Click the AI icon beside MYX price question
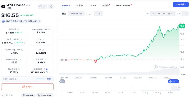Viewport: 191px width, 98px height. (x=4, y=21)
